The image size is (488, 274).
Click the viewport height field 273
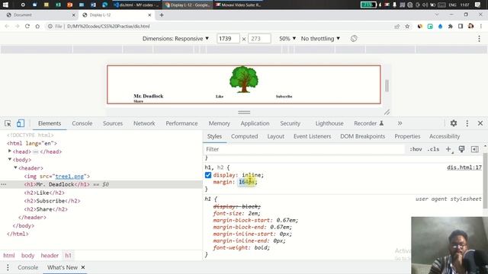pos(259,39)
